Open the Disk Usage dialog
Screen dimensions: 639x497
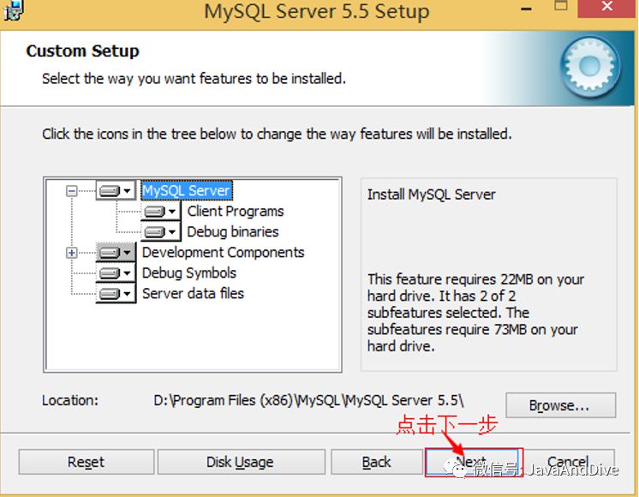(240, 462)
